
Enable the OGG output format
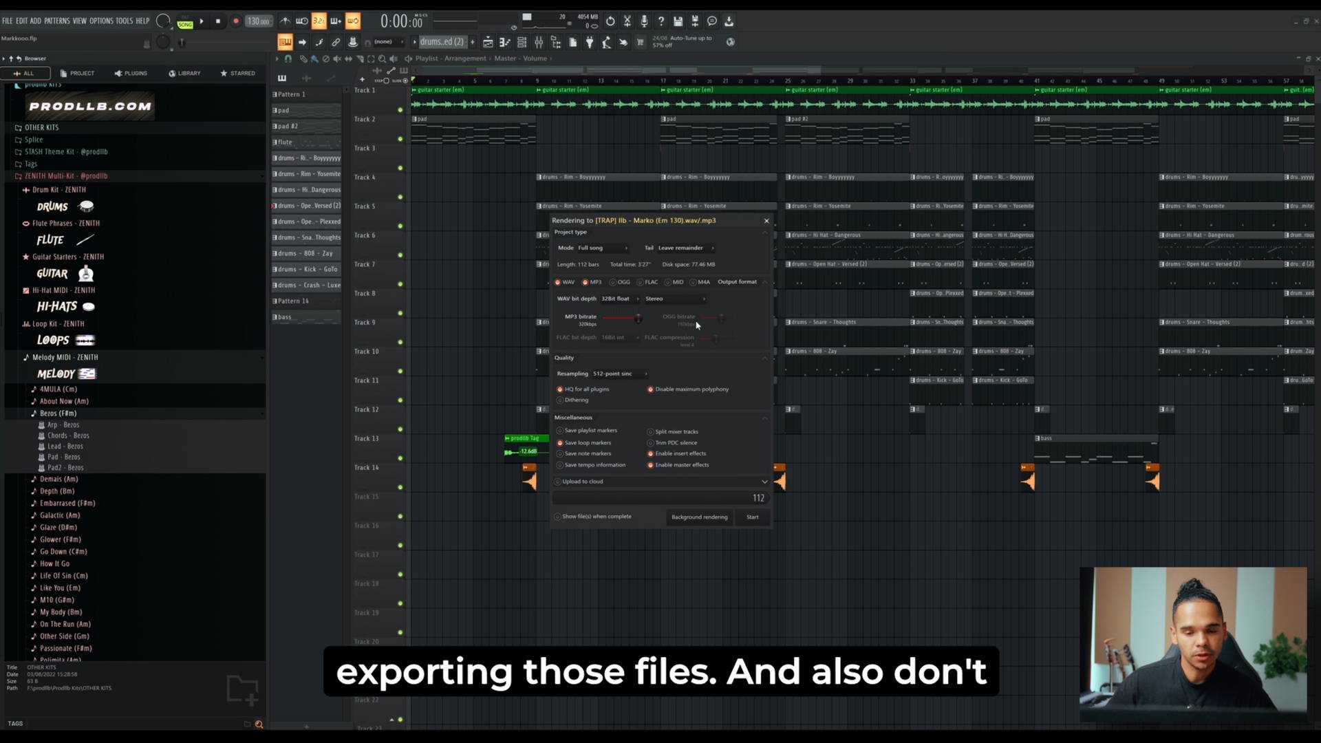(620, 282)
